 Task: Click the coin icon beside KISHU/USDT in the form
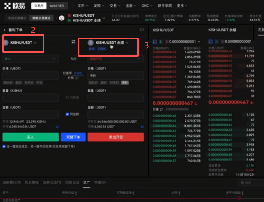pyautogui.click(x=6, y=43)
